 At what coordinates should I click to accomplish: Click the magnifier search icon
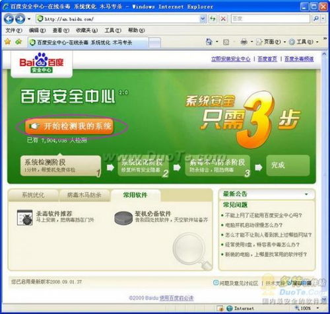(x=316, y=19)
